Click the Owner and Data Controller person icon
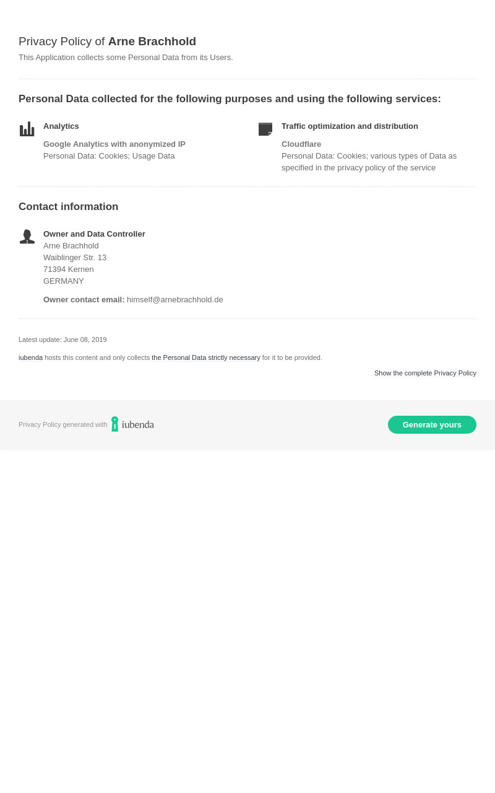This screenshot has height=793, width=495. pos(27,237)
